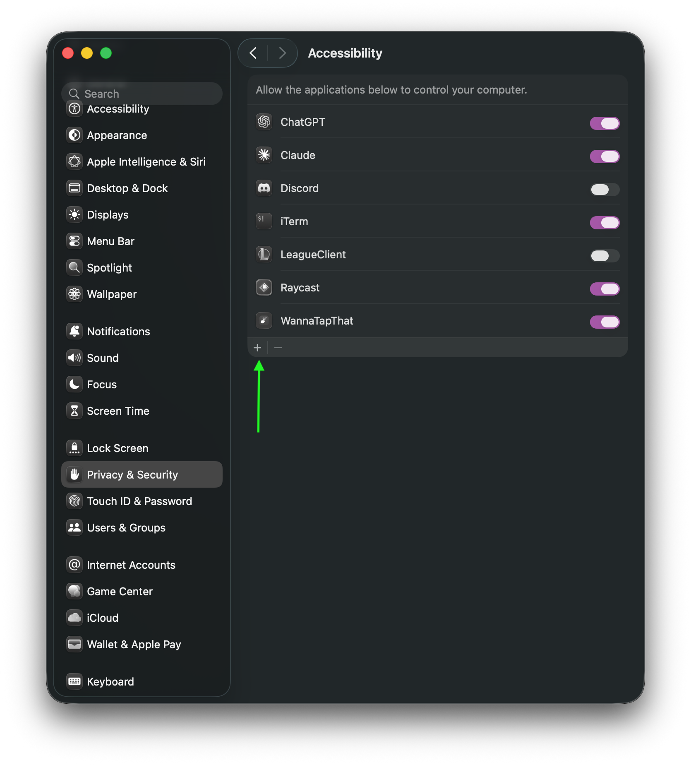Click the Menu Bar sidebar icon
This screenshot has width=691, height=765.
pyautogui.click(x=74, y=241)
